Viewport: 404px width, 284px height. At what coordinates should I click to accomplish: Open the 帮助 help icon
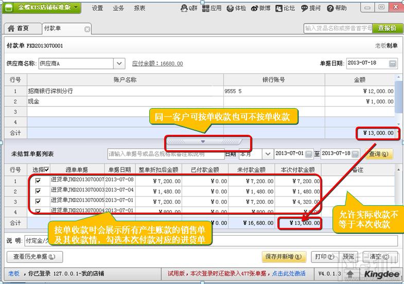(330, 8)
